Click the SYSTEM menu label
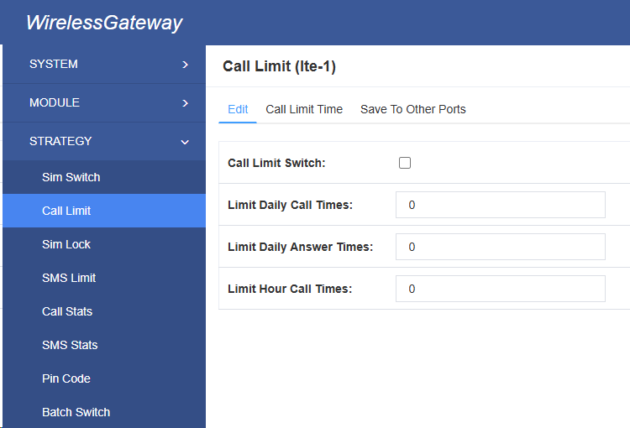This screenshot has height=428, width=630. pos(54,65)
